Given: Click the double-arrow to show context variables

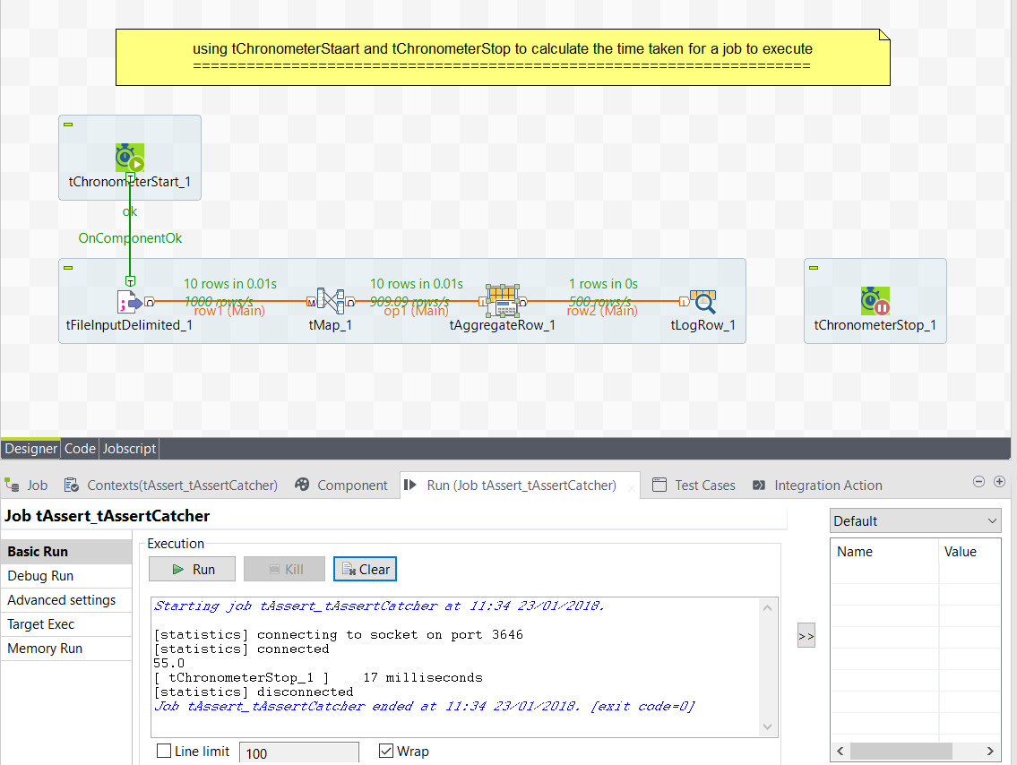Looking at the screenshot, I should [805, 634].
